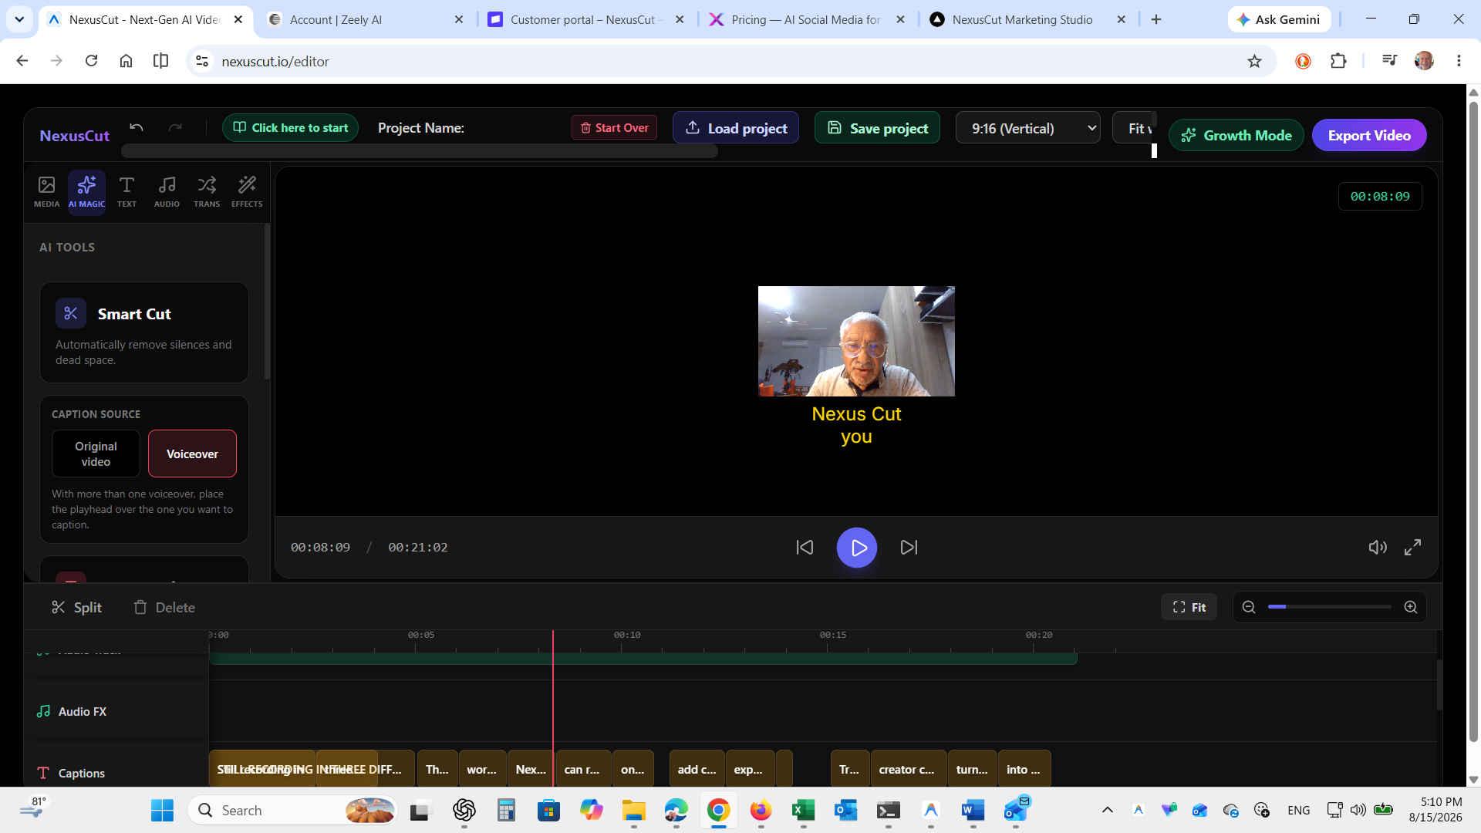Select the 'Tr...' caption clip
Viewport: 1481px width, 833px height.
coord(850,769)
